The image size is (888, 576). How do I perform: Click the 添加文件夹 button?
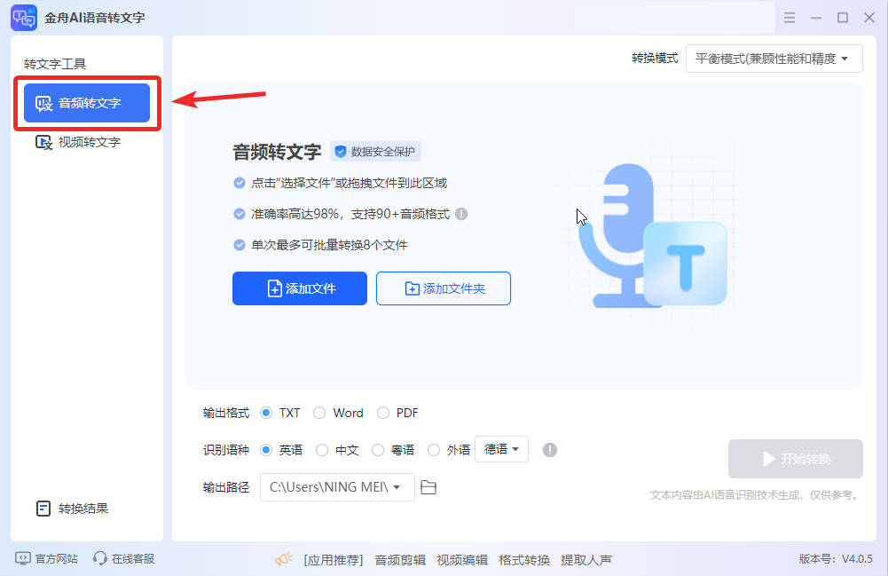click(444, 288)
